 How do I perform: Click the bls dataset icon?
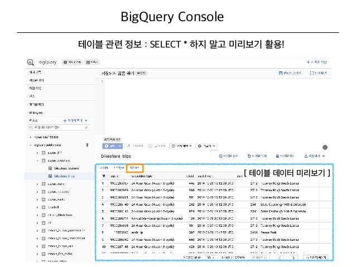tap(44, 223)
